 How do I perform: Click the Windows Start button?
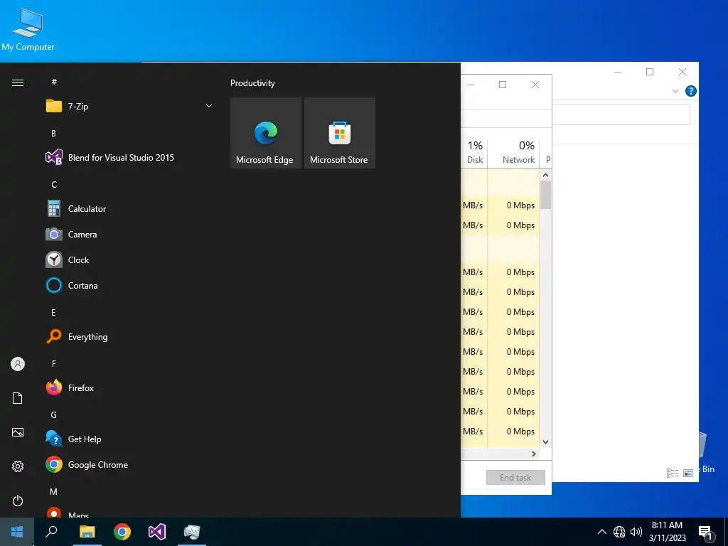tap(17, 532)
